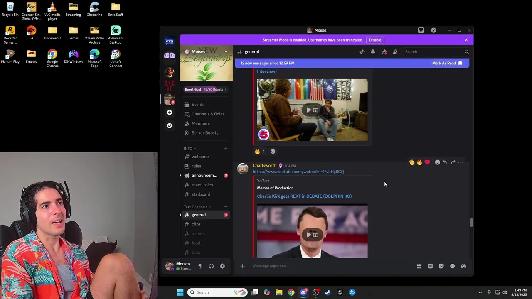The width and height of the screenshot is (532, 299).
Task: Open Charlie Kirk gets REKT video title link
Action: (x=304, y=196)
